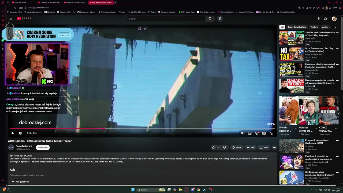Open the YouTube hamburger guide menu
Image resolution: width=343 pixels, height=193 pixels.
pos(11,19)
